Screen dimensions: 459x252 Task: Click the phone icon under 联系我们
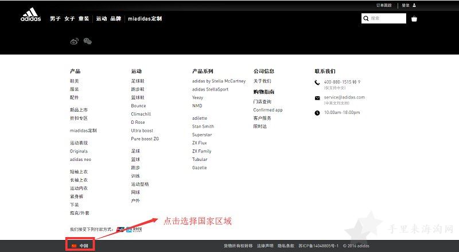[317, 82]
